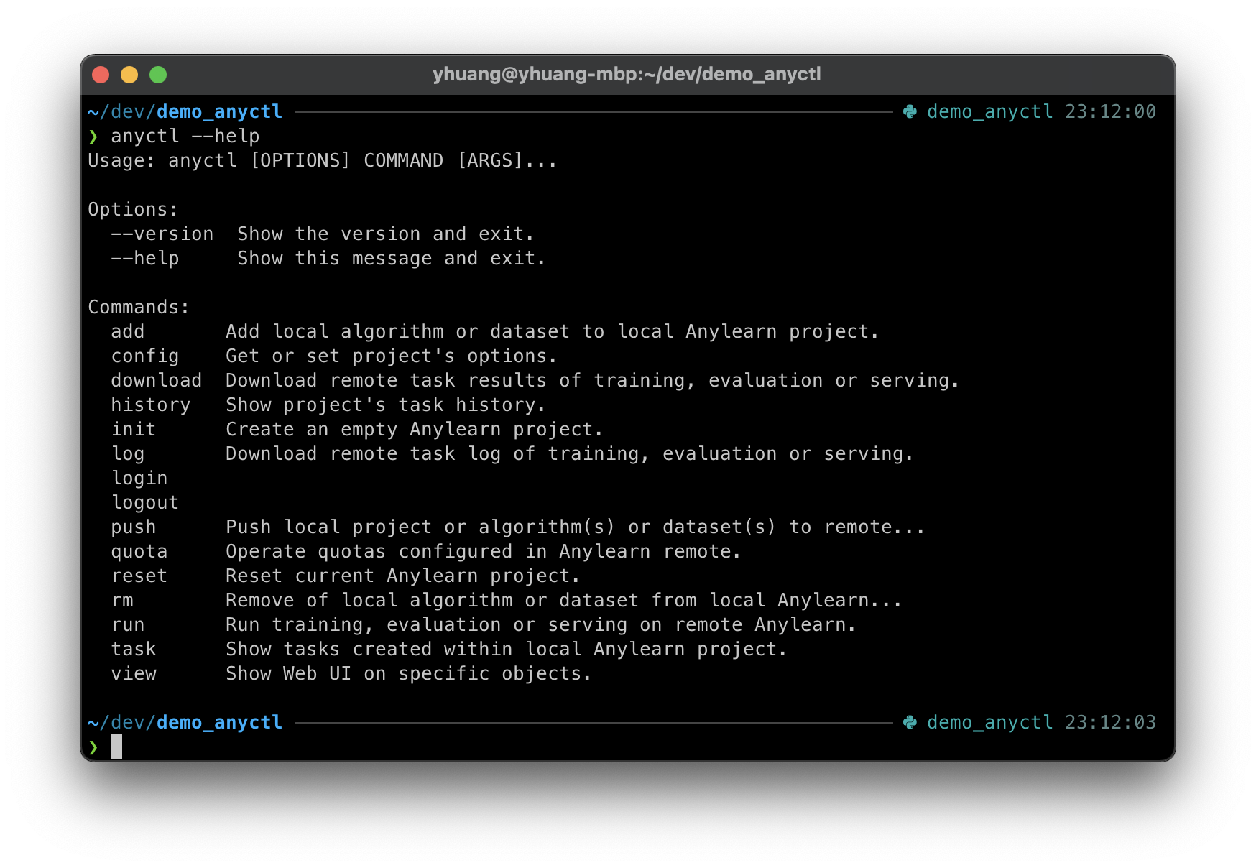
Task: Click 'Show tasks created within local' description
Action: click(x=507, y=650)
